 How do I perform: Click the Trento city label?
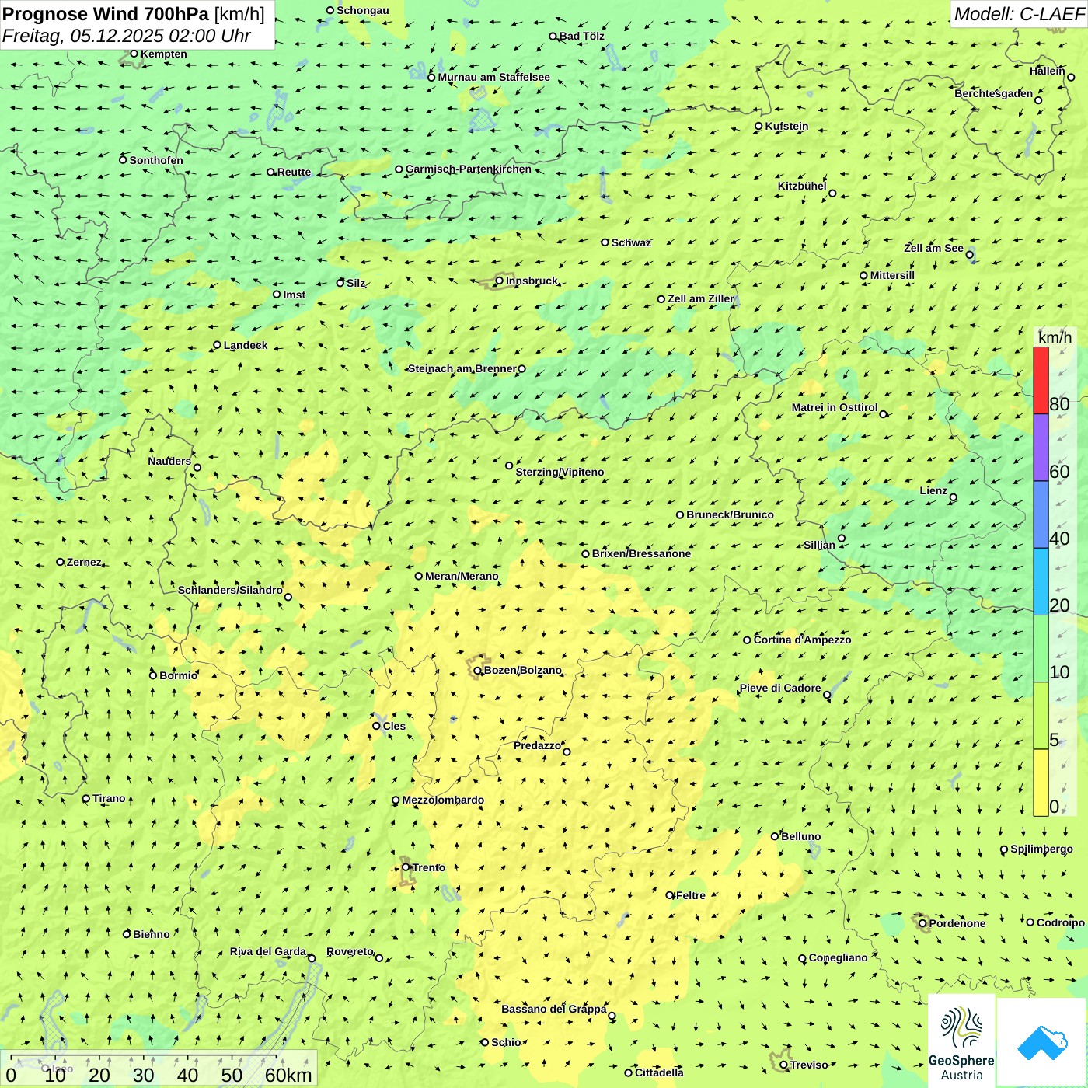click(x=429, y=867)
